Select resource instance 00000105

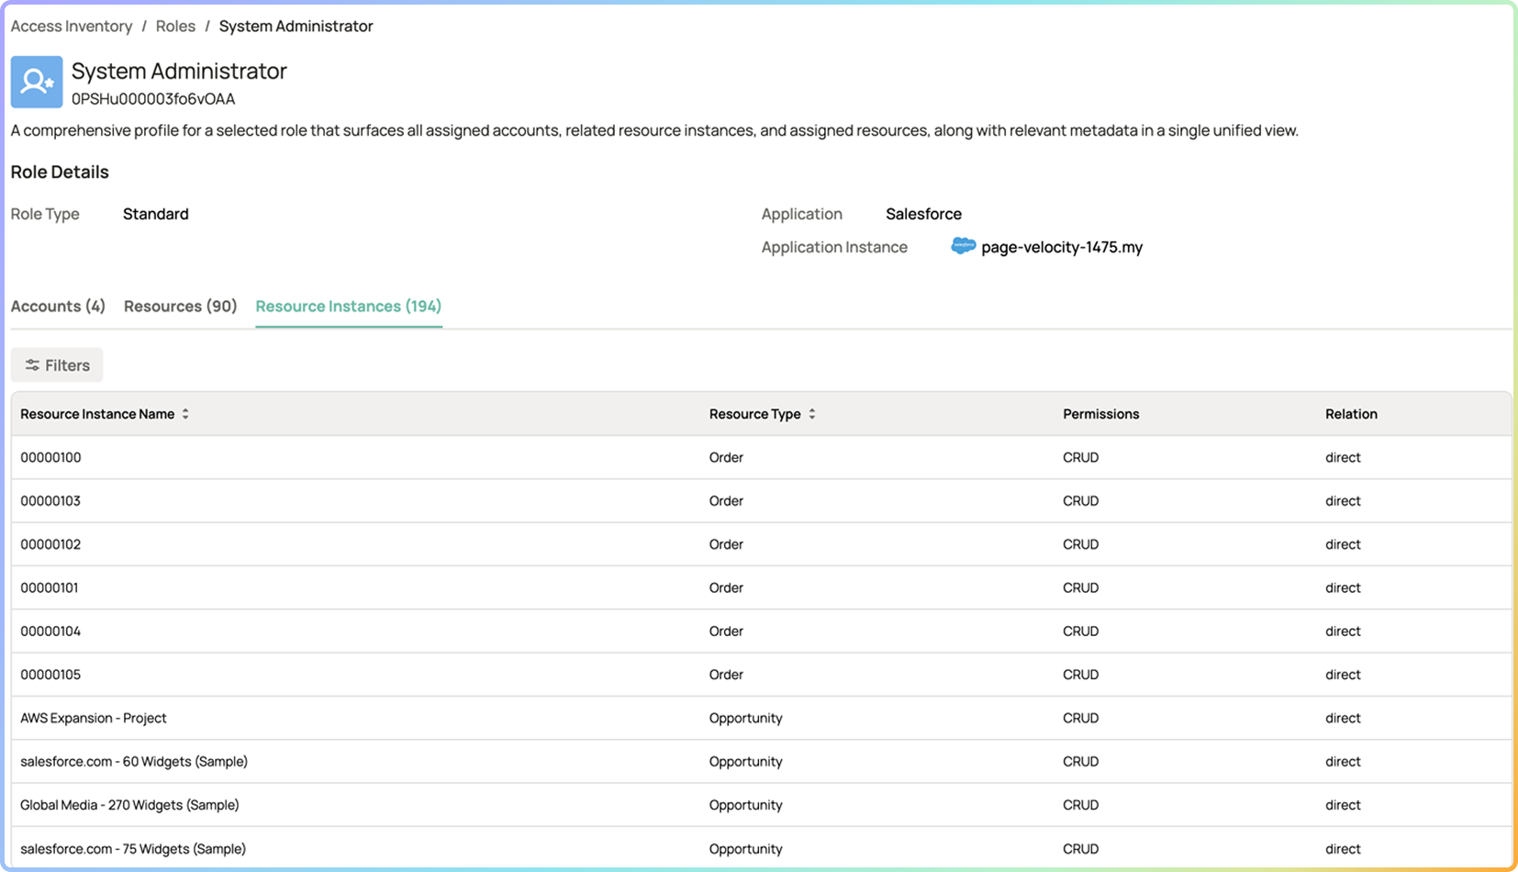50,675
